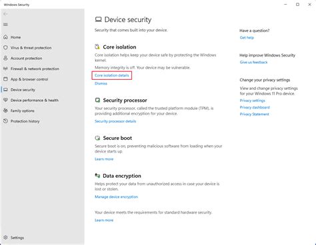Open Device performance & health
The image size is (316, 245).
click(x=35, y=101)
